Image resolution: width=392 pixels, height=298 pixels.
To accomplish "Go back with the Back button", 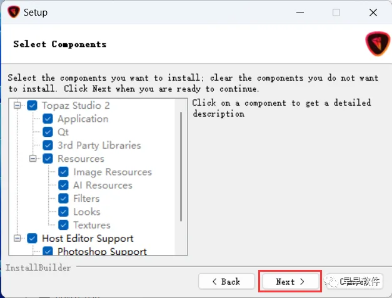I will (x=226, y=282).
